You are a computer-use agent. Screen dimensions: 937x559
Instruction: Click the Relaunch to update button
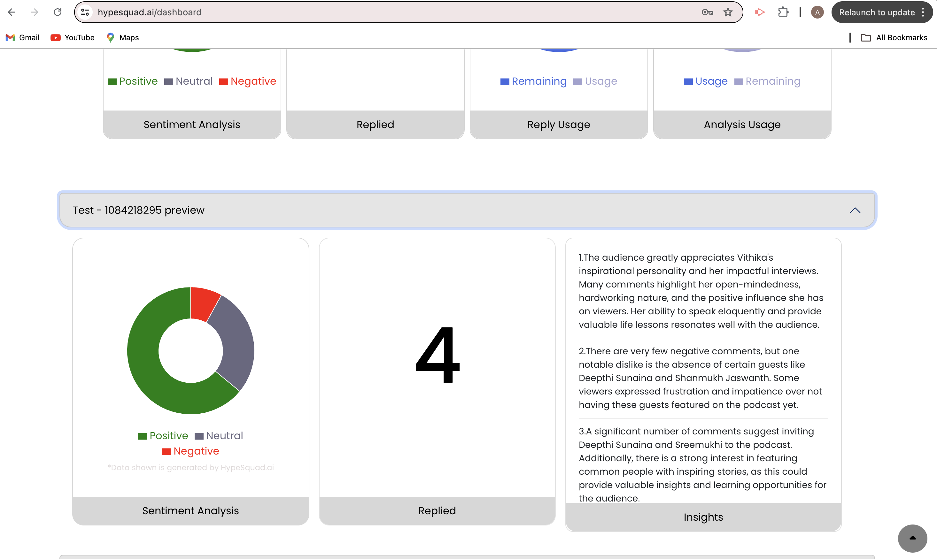877,12
